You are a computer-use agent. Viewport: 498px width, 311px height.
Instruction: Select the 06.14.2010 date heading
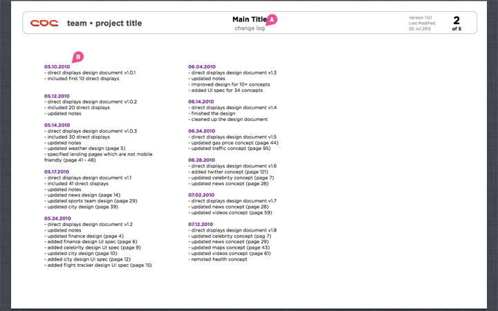(x=202, y=102)
